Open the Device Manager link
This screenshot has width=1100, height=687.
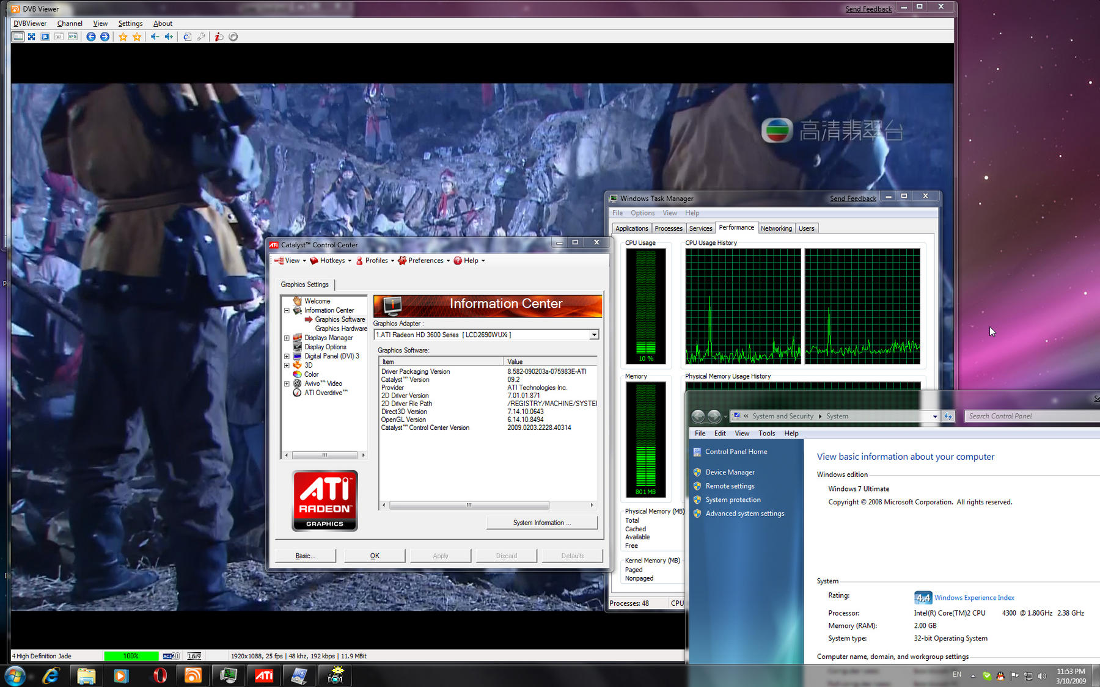click(730, 472)
